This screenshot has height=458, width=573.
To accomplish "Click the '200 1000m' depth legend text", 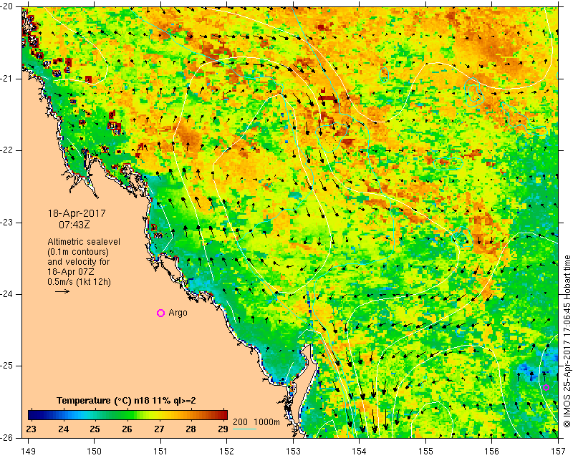I will 256,422.
